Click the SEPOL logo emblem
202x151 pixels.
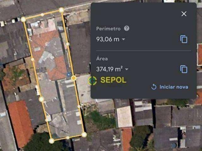click(92, 81)
